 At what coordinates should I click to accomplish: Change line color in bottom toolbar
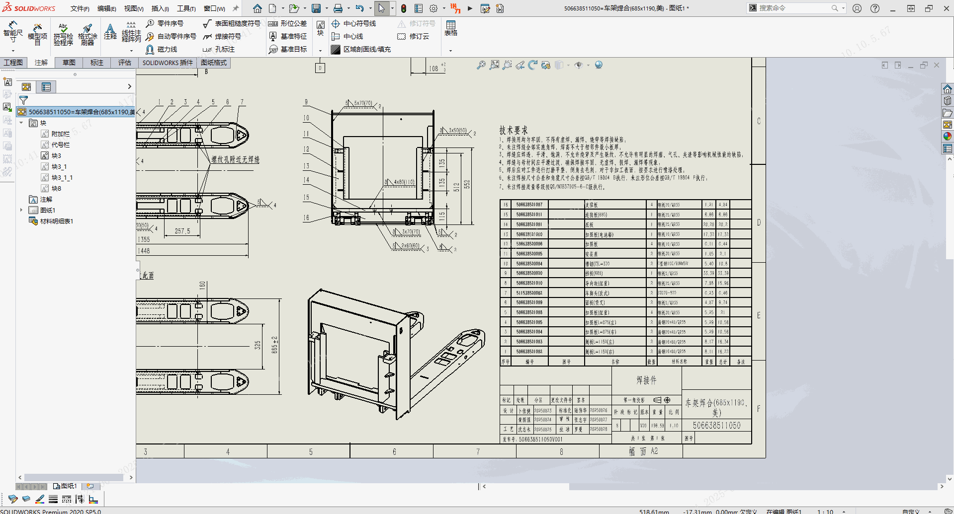[40, 499]
